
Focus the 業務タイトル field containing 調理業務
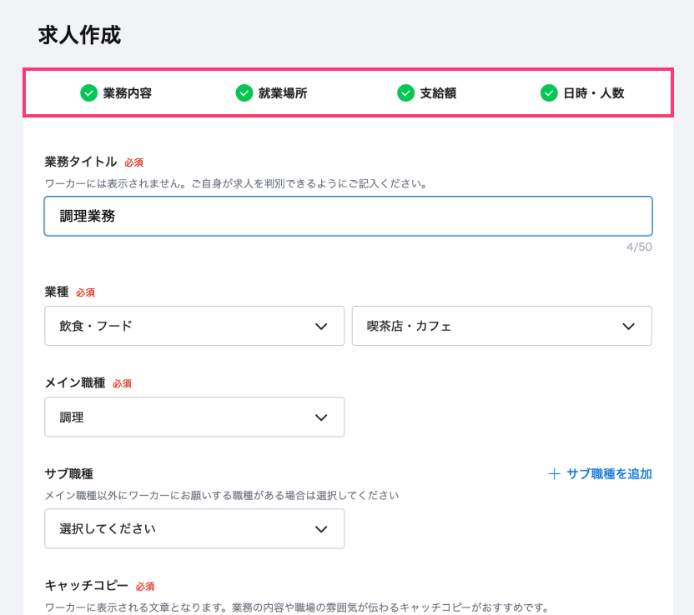pyautogui.click(x=348, y=217)
